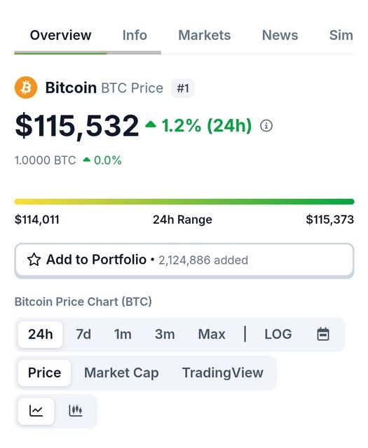Click the 24h Range gradient bar
The height and width of the screenshot is (448, 368).
coord(184,202)
